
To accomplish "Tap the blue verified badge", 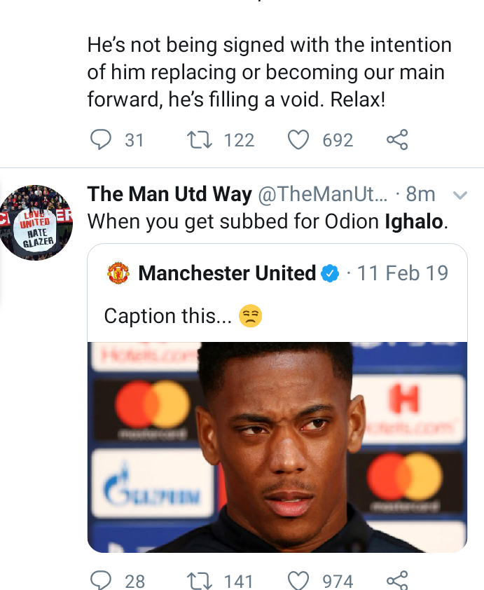I will pyautogui.click(x=330, y=273).
